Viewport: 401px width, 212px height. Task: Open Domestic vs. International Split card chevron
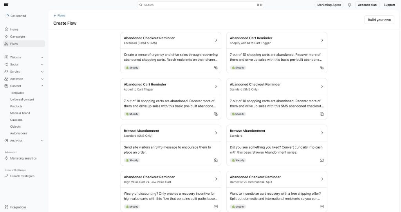[x=322, y=179]
